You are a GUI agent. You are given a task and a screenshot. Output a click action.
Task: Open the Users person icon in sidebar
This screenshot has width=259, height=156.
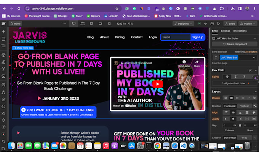tap(3, 99)
